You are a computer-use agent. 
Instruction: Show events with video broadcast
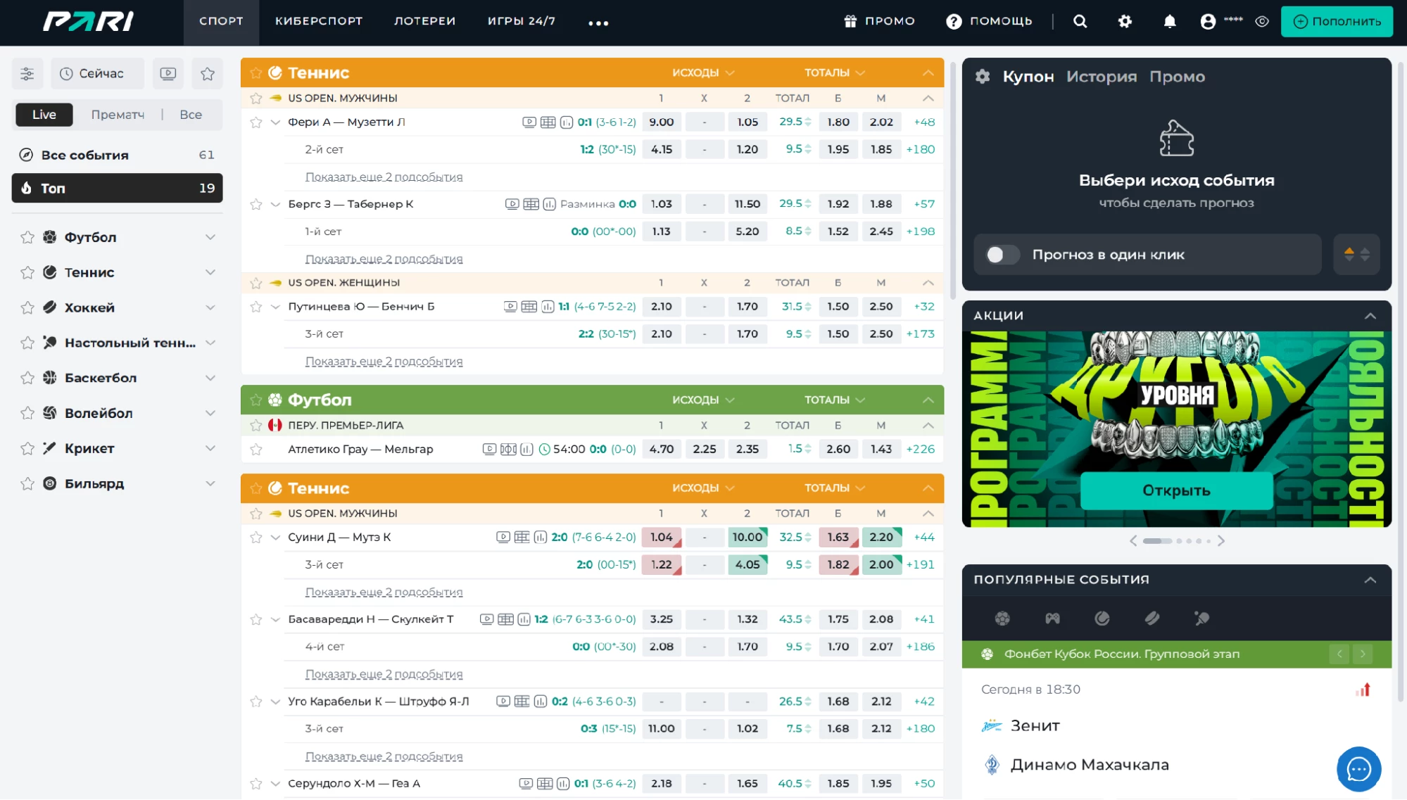click(168, 73)
